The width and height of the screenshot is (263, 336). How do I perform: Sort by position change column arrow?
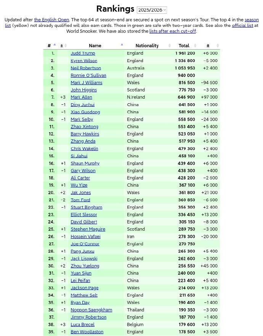[66, 46]
